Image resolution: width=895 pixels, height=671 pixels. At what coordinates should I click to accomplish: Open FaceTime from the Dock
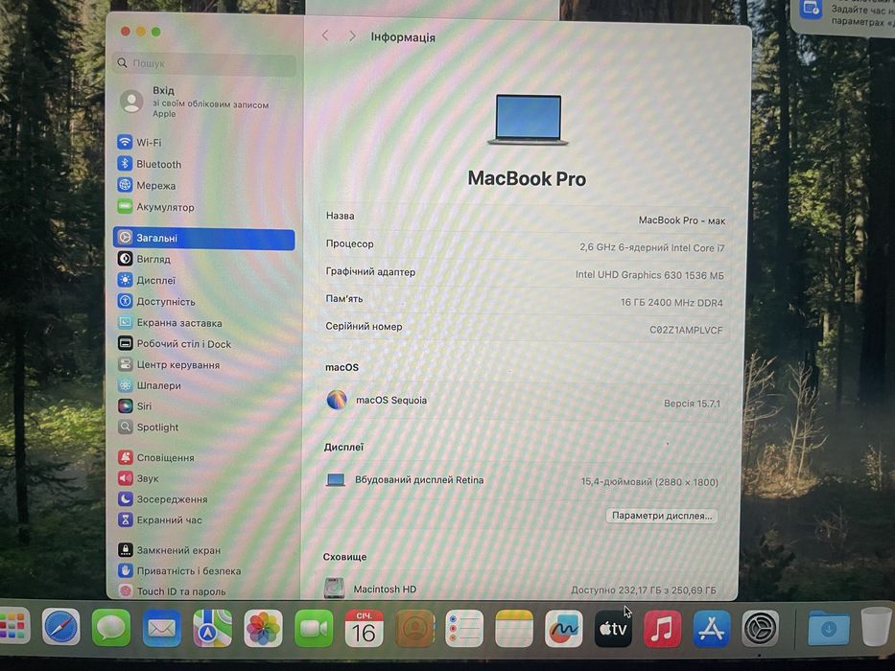(x=314, y=629)
